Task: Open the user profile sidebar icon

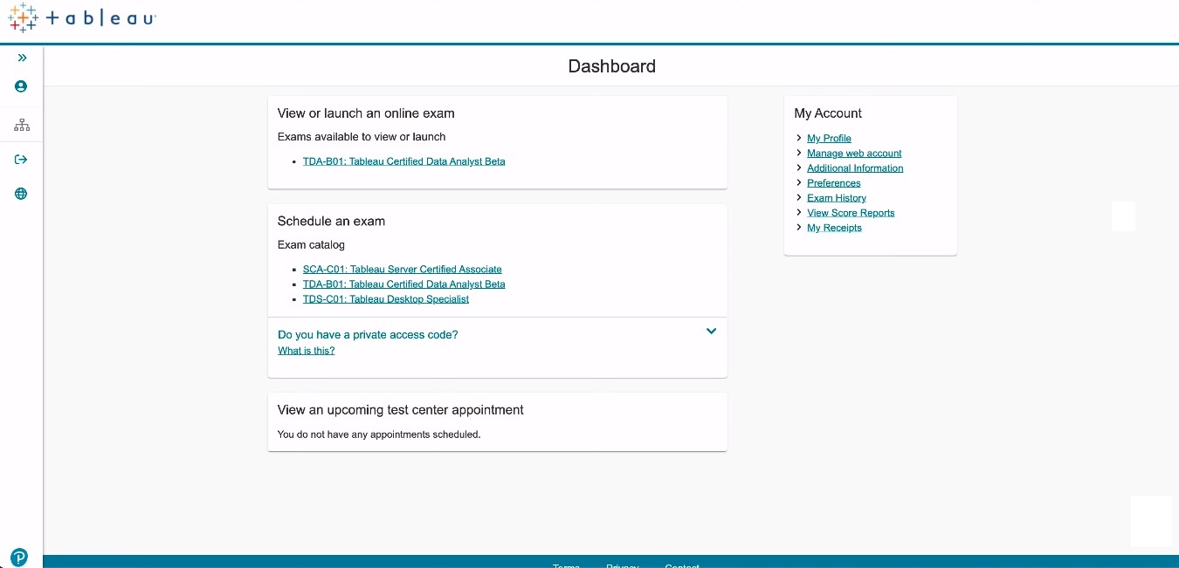Action: 21,86
